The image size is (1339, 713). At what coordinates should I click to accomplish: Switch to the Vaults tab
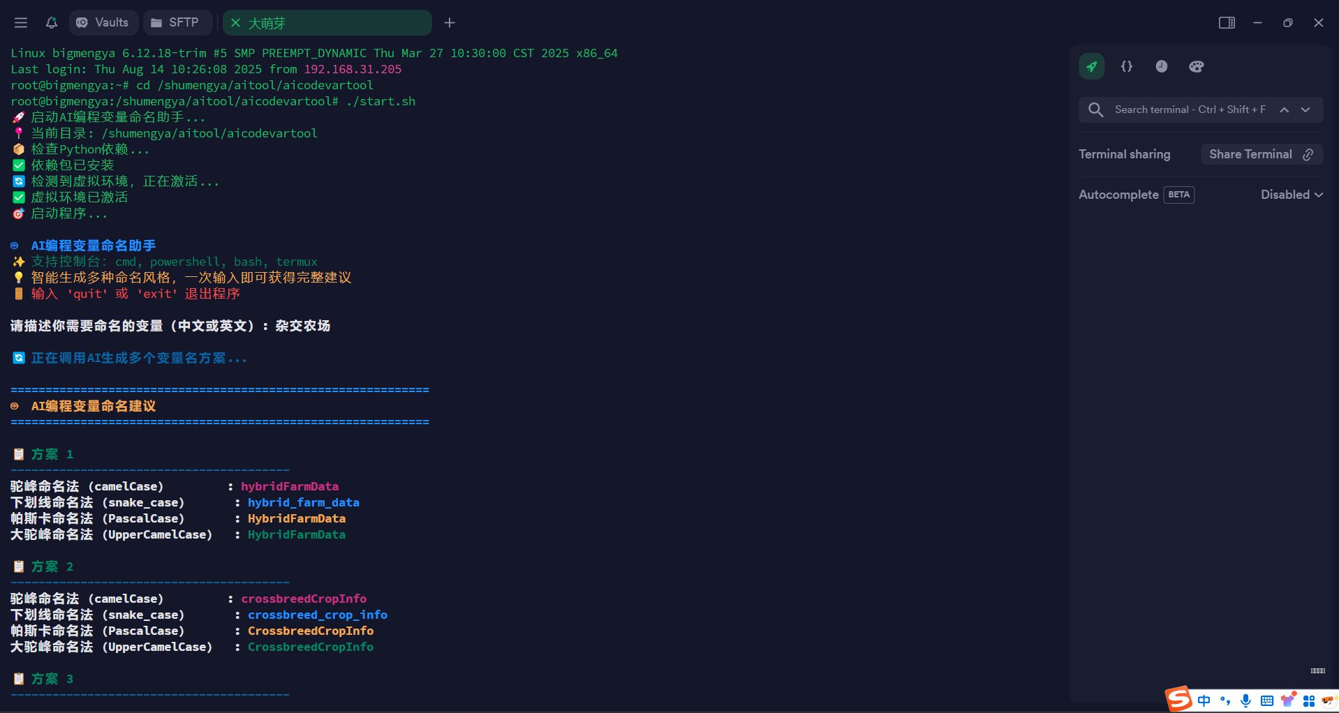103,23
